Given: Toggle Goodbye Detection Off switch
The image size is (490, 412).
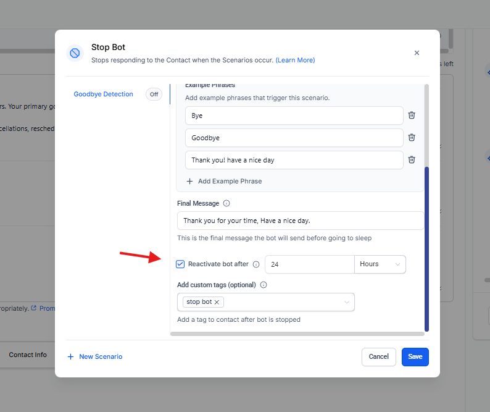Looking at the screenshot, I should (154, 95).
